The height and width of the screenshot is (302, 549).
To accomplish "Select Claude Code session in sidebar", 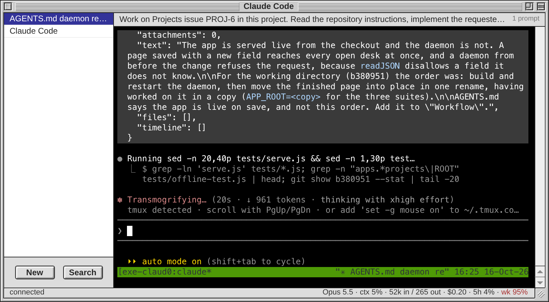I will pos(59,31).
